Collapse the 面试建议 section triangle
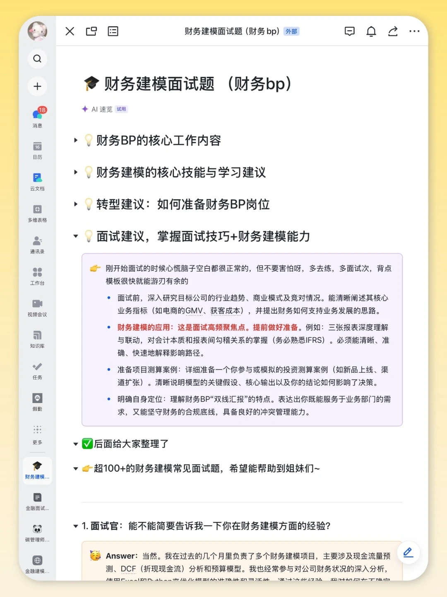Viewport: 447px width, 597px height. pos(76,236)
